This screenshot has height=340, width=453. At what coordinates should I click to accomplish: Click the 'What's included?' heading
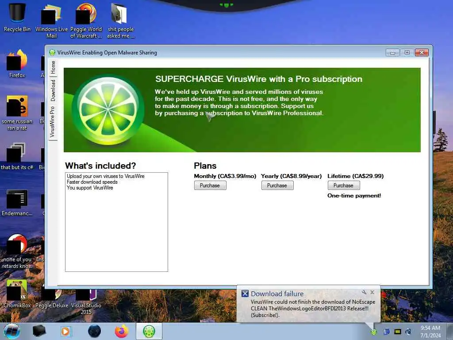point(100,166)
